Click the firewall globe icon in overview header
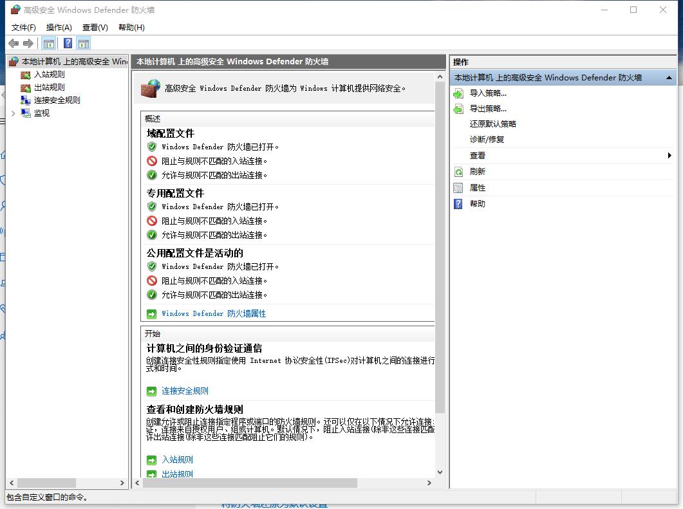This screenshot has width=683, height=509. (151, 88)
